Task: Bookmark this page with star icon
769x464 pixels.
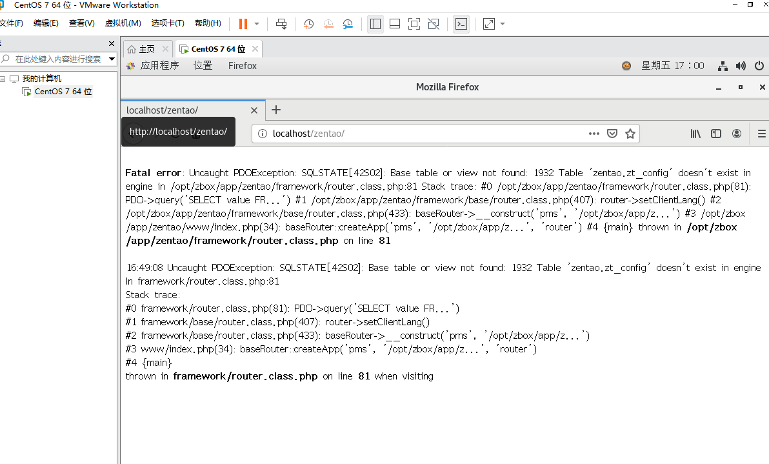Action: pos(630,134)
